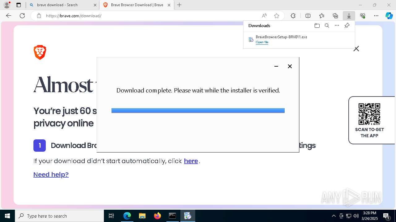Click the 'Open file' link

pos(262,42)
